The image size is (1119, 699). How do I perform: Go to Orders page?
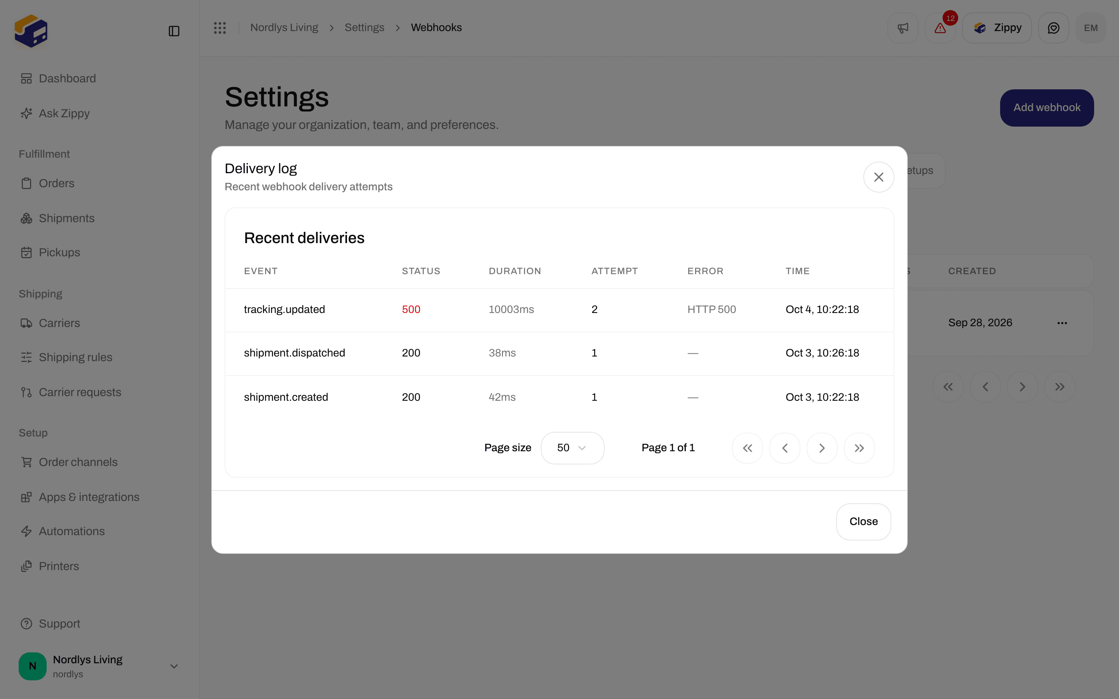[99, 184]
